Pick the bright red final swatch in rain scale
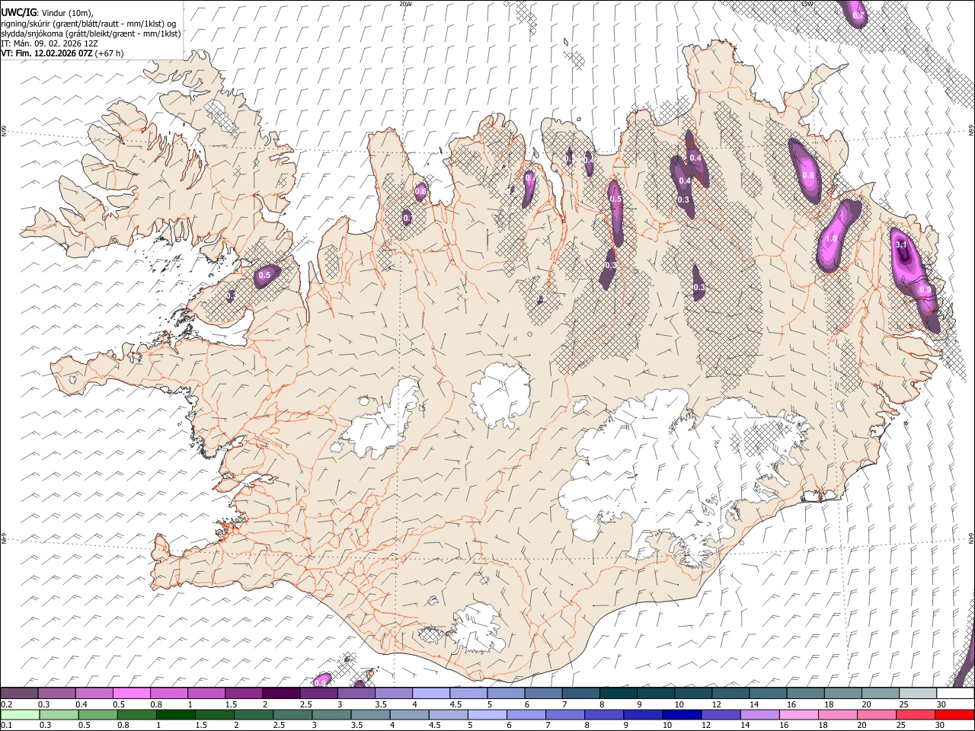The height and width of the screenshot is (731, 975). [954, 714]
